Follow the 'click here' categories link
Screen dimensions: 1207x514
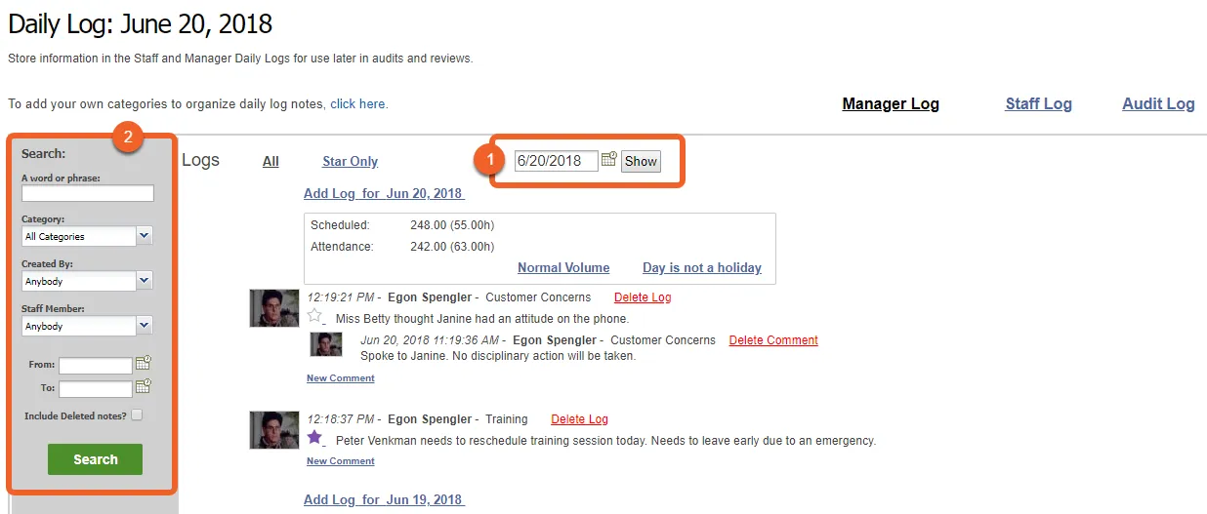(357, 103)
